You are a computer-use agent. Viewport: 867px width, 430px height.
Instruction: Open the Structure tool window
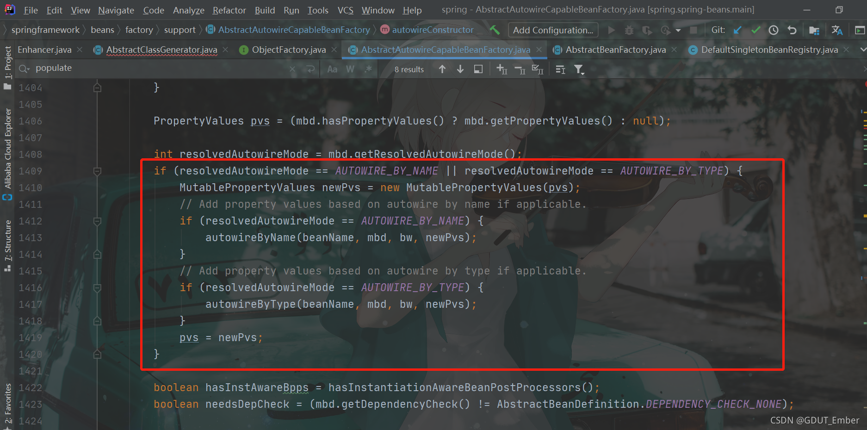7,245
